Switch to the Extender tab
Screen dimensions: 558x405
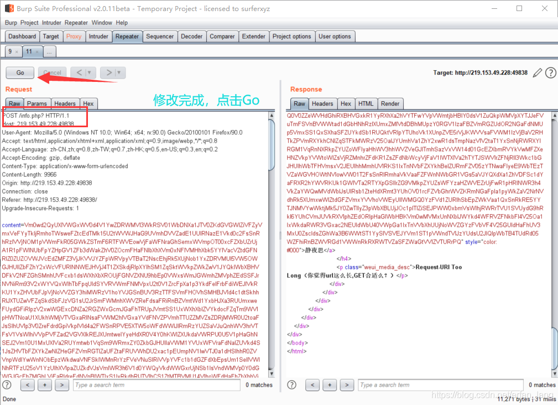pos(253,37)
